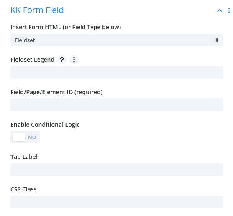Click the white knob of conditional logic switch

19,137
